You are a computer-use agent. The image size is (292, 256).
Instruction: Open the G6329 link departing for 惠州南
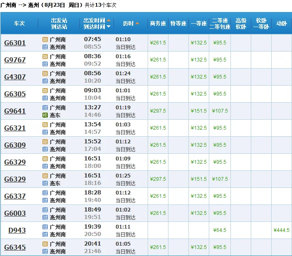15,162
